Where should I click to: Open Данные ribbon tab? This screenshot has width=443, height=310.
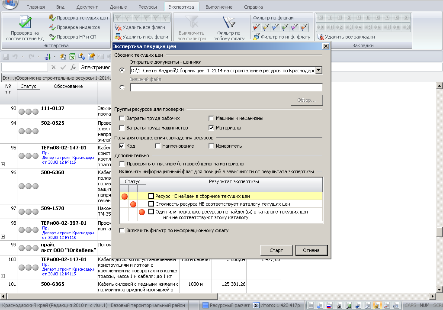pyautogui.click(x=118, y=7)
